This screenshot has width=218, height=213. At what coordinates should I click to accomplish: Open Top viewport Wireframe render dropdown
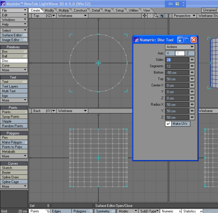tap(72, 16)
